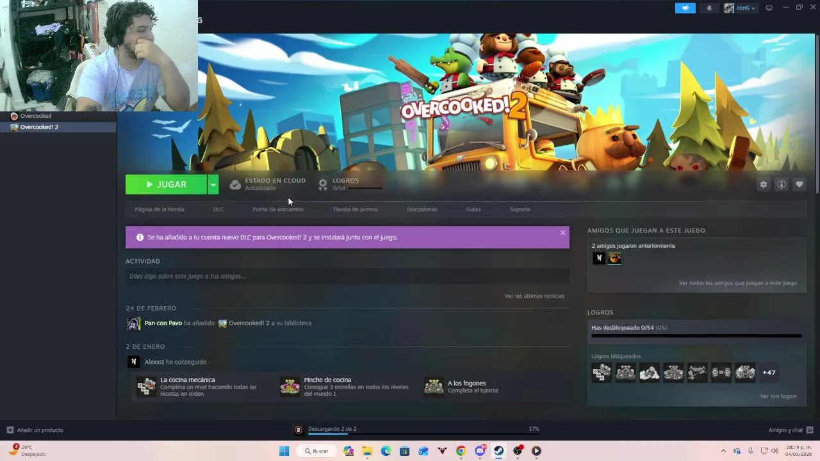The height and width of the screenshot is (461, 820).
Task: Open Google Chrome from taskbar
Action: [x=461, y=451]
